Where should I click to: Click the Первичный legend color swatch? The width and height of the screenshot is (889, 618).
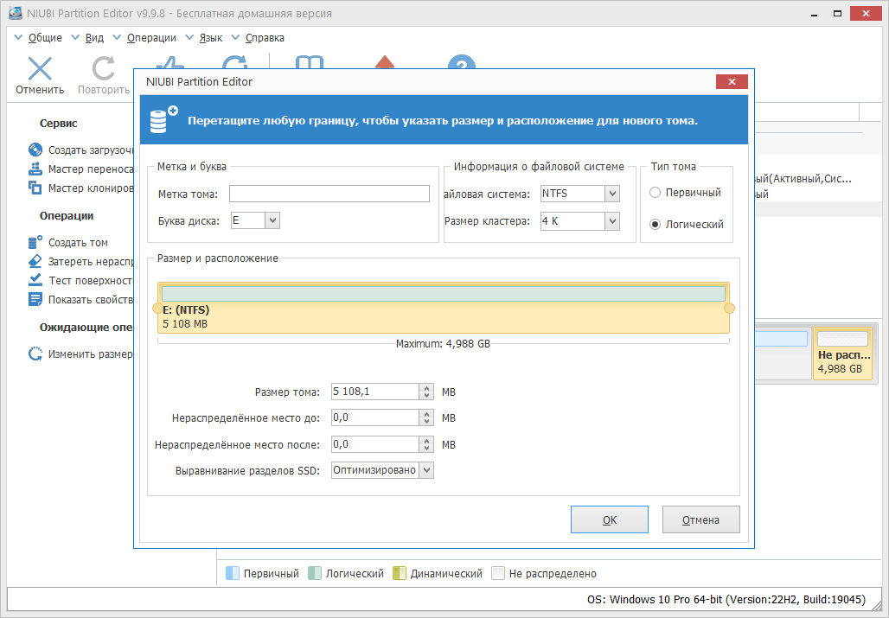pos(233,573)
